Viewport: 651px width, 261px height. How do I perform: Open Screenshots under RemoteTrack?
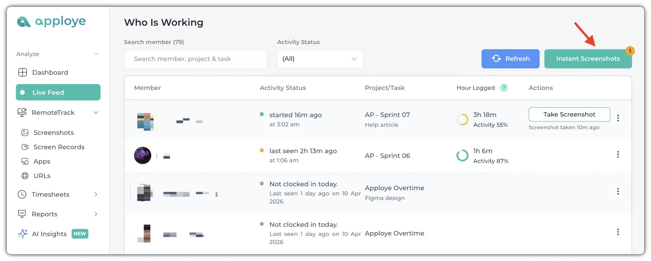[x=53, y=133]
